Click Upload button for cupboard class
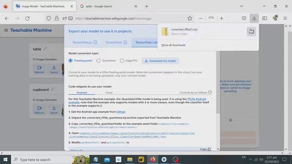Image resolution: width=292 pixels, height=164 pixels. point(54,110)
